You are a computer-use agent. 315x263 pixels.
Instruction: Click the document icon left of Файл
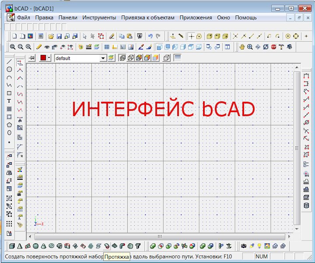point(10,18)
